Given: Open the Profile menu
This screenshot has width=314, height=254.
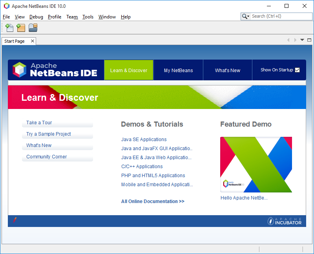Looking at the screenshot, I should [55, 17].
